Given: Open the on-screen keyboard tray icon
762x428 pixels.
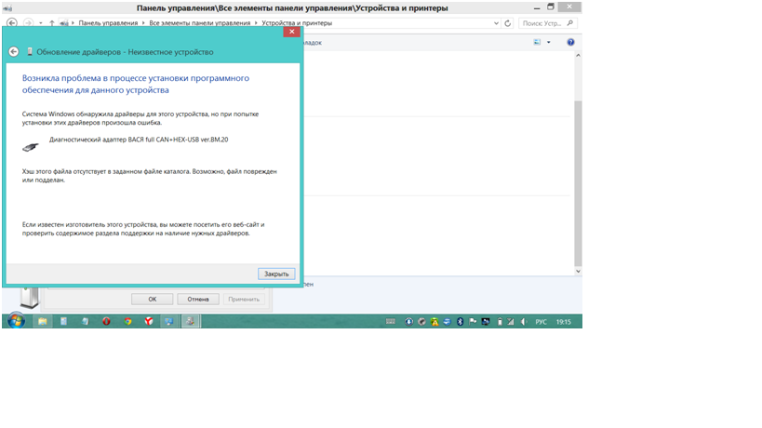Looking at the screenshot, I should (x=390, y=322).
